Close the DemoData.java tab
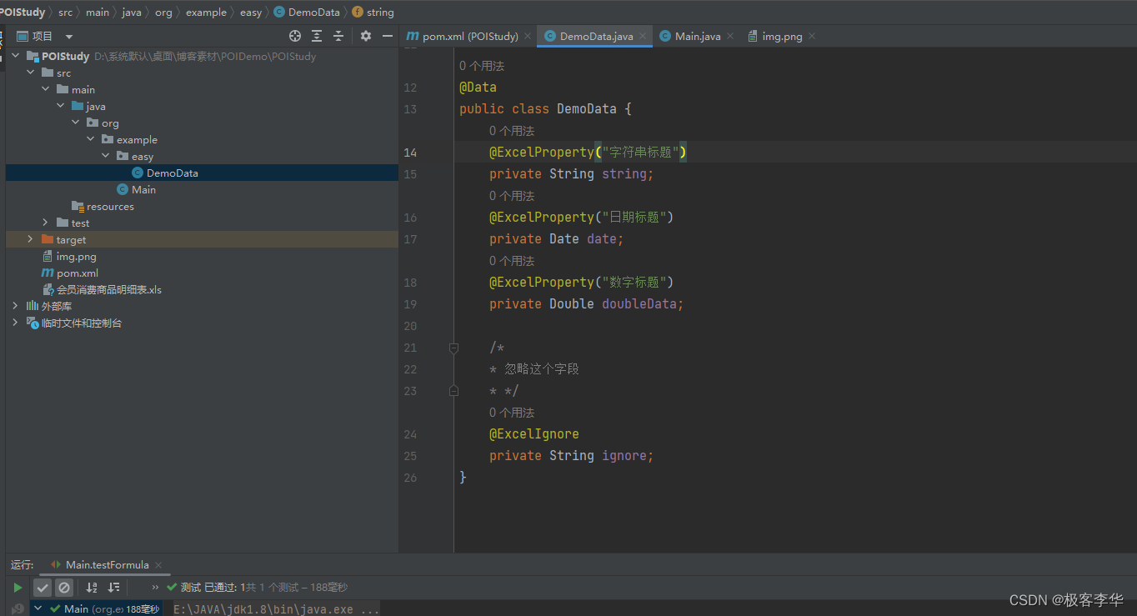The width and height of the screenshot is (1137, 616). tap(643, 36)
